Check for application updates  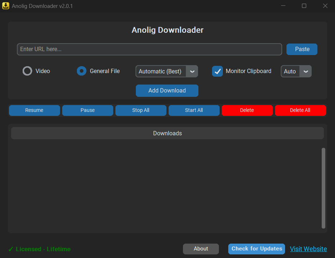click(x=256, y=249)
